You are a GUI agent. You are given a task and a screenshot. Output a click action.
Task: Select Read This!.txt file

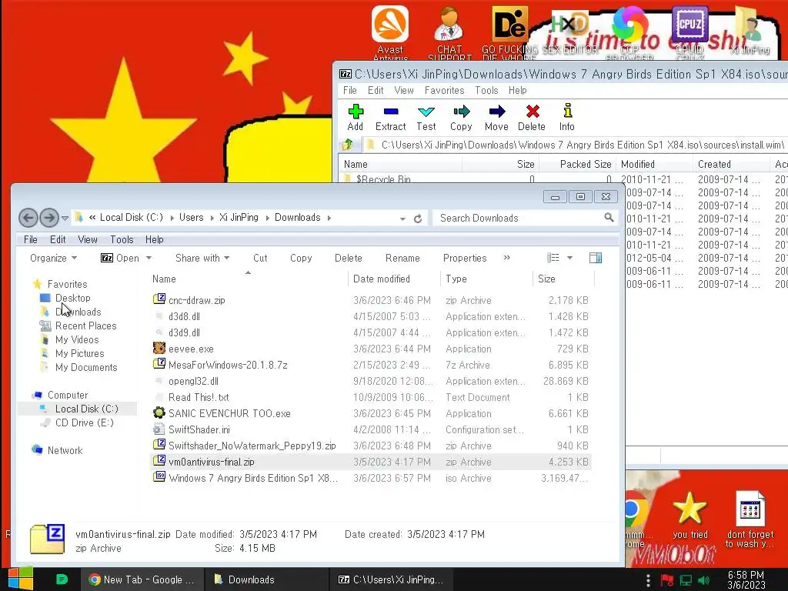tap(199, 397)
